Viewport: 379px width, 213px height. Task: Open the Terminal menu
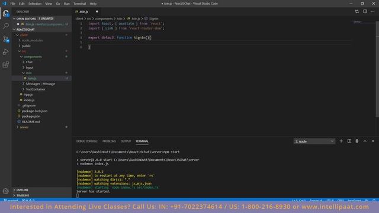(x=80, y=4)
